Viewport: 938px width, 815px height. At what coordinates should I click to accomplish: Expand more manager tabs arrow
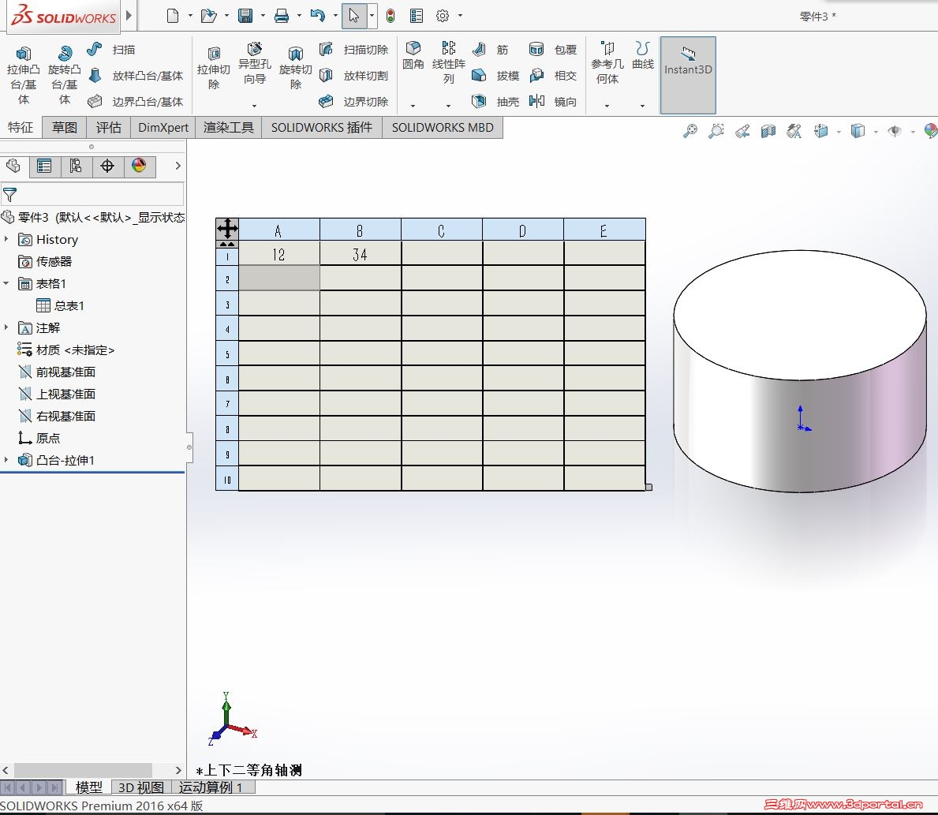click(x=178, y=166)
